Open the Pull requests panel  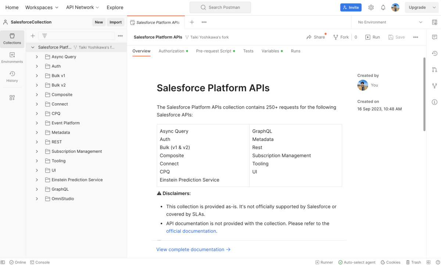click(x=434, y=69)
